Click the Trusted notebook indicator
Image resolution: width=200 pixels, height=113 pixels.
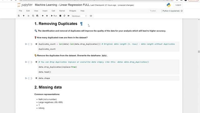pos(153,11)
